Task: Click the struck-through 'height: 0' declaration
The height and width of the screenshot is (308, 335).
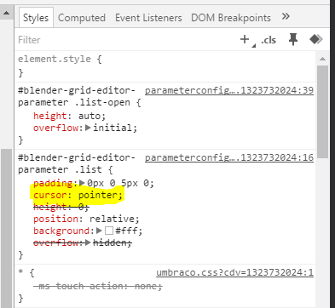Action: 61,207
